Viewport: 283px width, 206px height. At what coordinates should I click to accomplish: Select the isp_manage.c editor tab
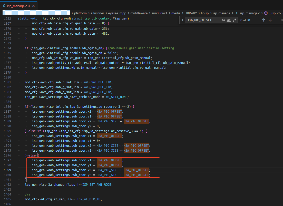[x=19, y=6]
